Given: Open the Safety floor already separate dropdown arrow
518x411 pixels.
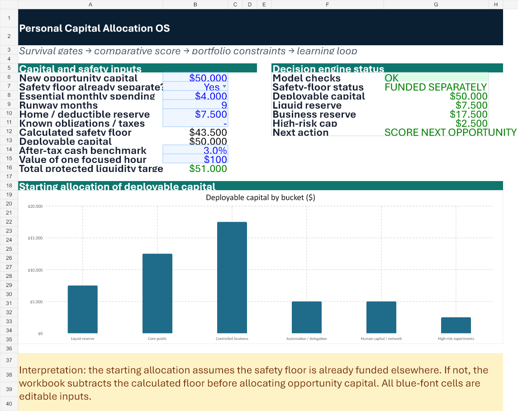Looking at the screenshot, I should point(224,86).
